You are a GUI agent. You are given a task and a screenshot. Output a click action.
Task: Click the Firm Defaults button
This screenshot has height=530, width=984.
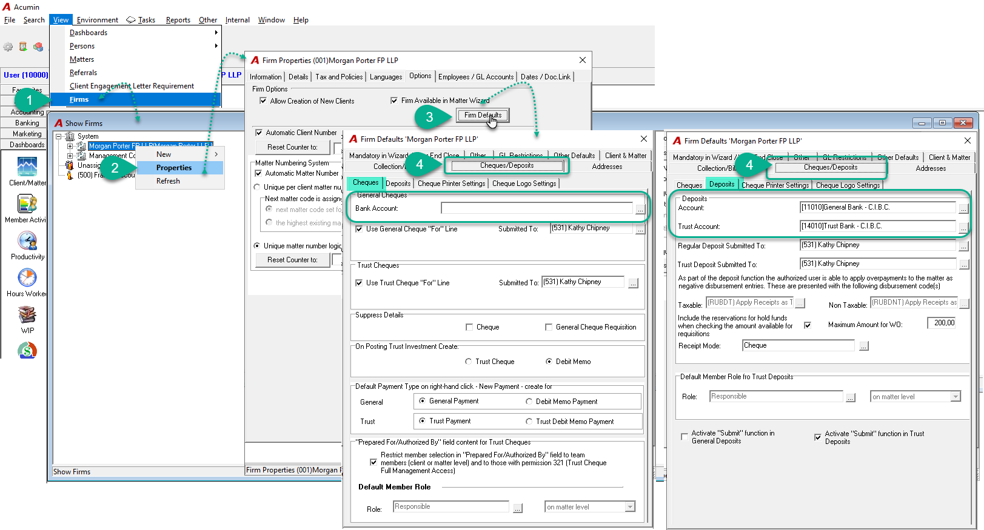(x=483, y=115)
